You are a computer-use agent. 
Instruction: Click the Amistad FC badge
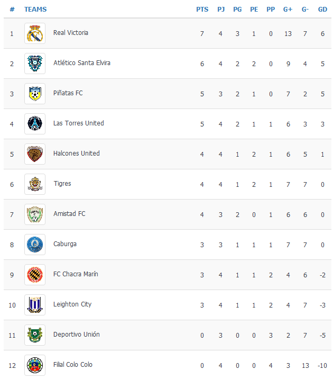(35, 214)
